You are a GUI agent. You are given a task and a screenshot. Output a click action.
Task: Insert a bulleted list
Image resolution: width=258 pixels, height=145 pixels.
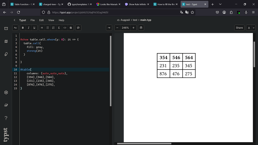click(47, 28)
